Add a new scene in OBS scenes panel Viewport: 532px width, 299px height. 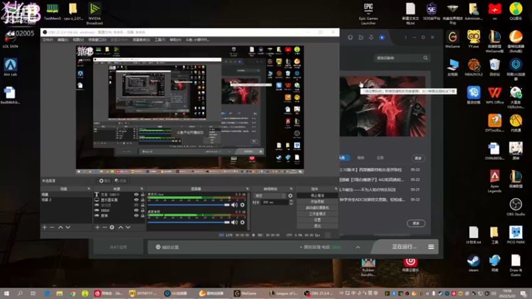[x=45, y=227]
